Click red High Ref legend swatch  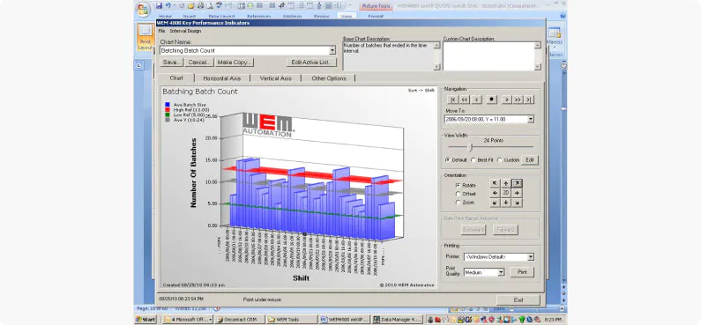pyautogui.click(x=168, y=110)
